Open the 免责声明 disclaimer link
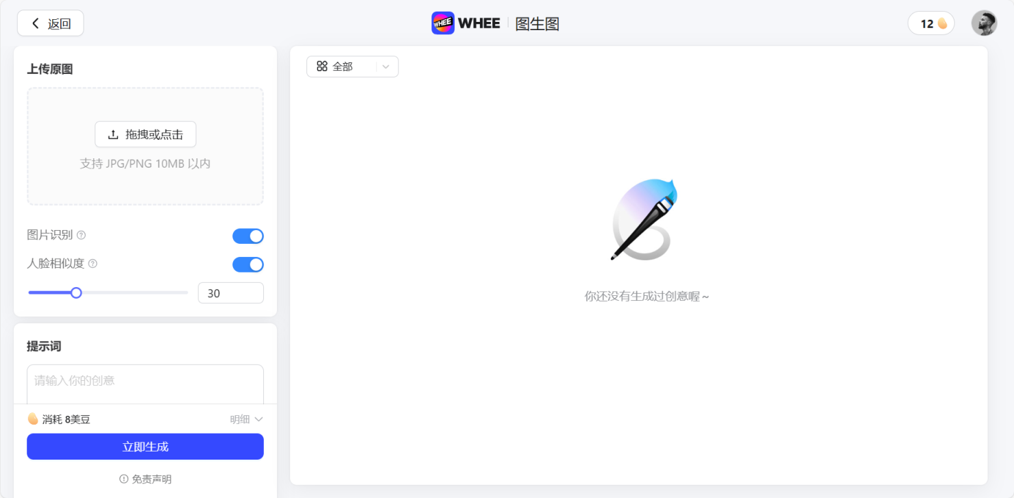This screenshot has width=1014, height=498. click(145, 479)
